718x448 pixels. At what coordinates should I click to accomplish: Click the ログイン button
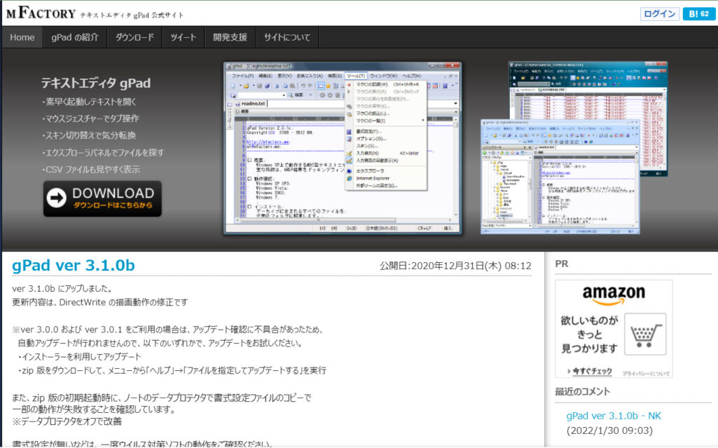[659, 14]
